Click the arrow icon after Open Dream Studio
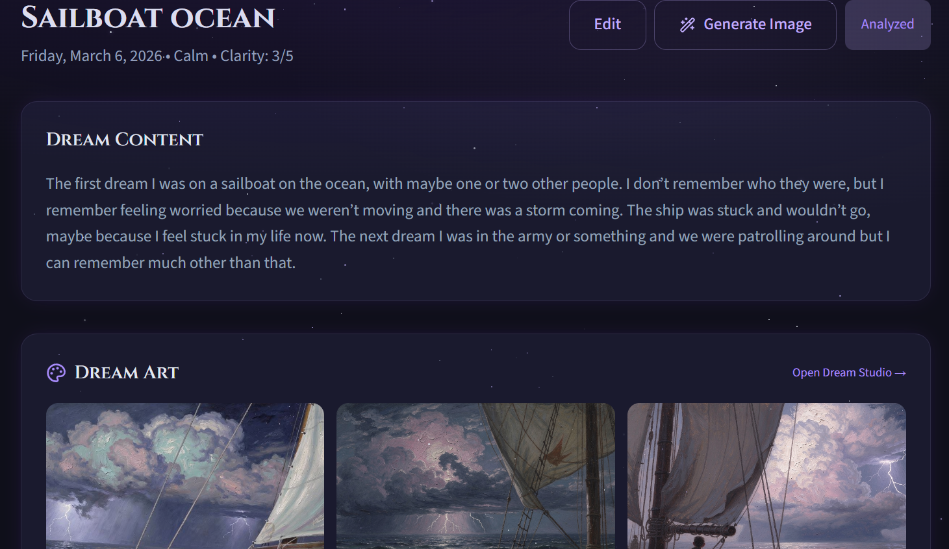 [901, 372]
